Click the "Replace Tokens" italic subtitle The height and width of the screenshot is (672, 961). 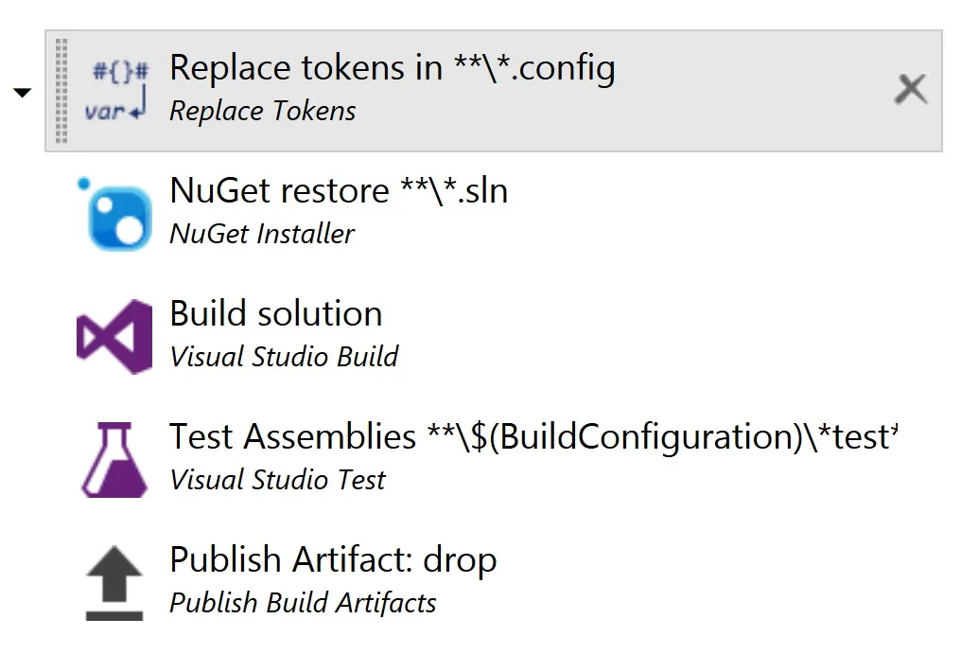(262, 112)
